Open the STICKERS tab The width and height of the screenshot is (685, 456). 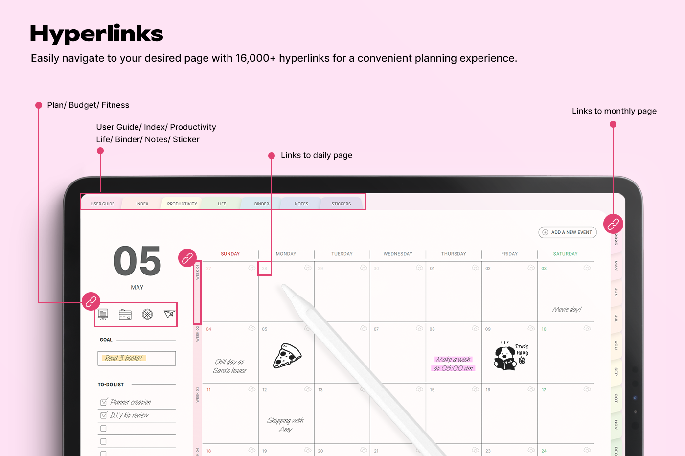coord(341,204)
